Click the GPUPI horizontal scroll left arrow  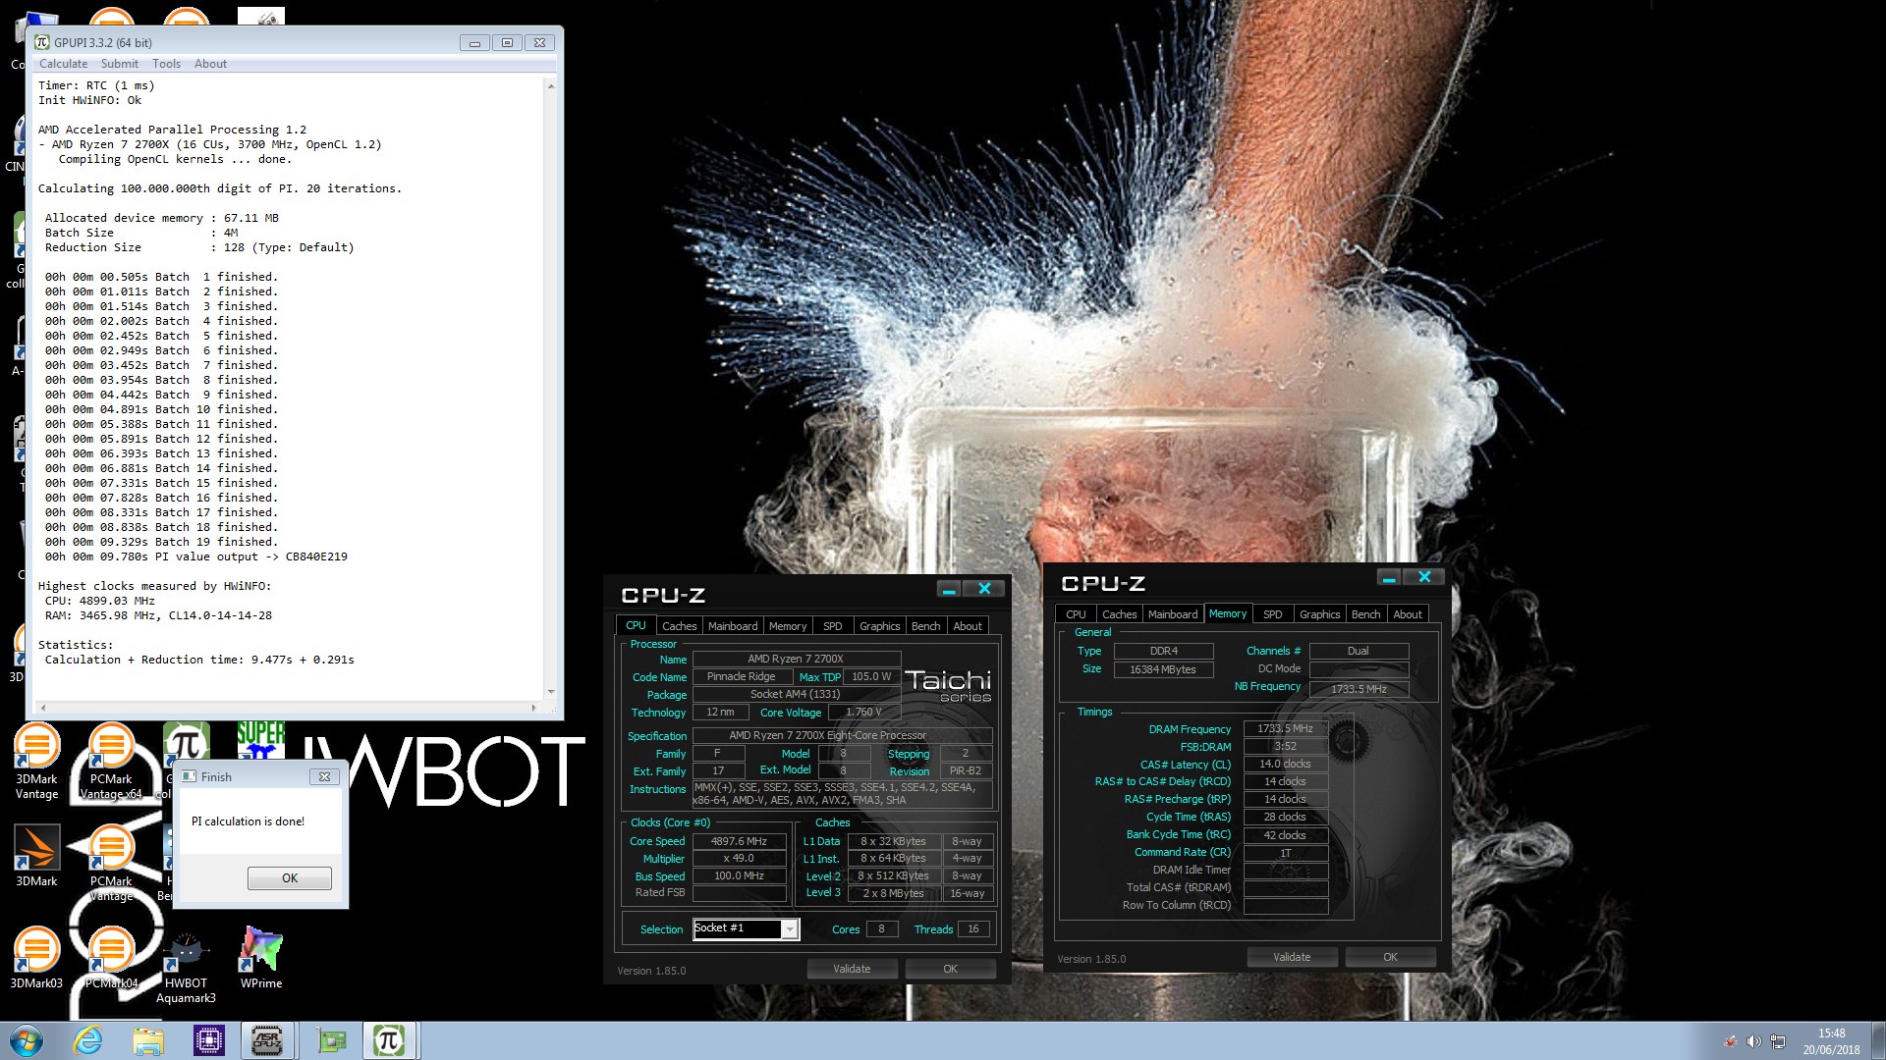click(43, 708)
